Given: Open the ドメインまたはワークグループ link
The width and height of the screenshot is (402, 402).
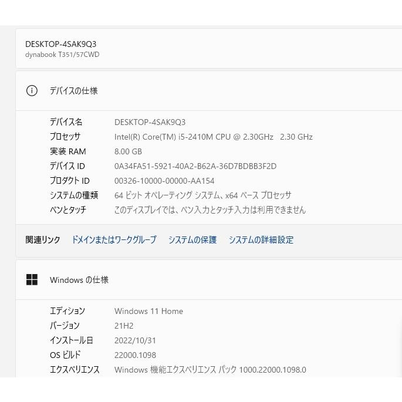Looking at the screenshot, I should coord(114,239).
